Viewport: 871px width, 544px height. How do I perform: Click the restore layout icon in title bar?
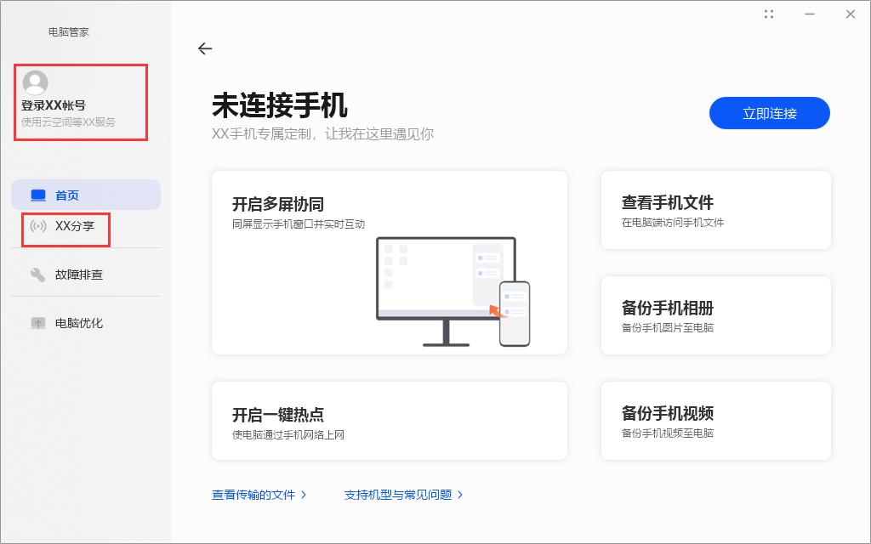769,14
